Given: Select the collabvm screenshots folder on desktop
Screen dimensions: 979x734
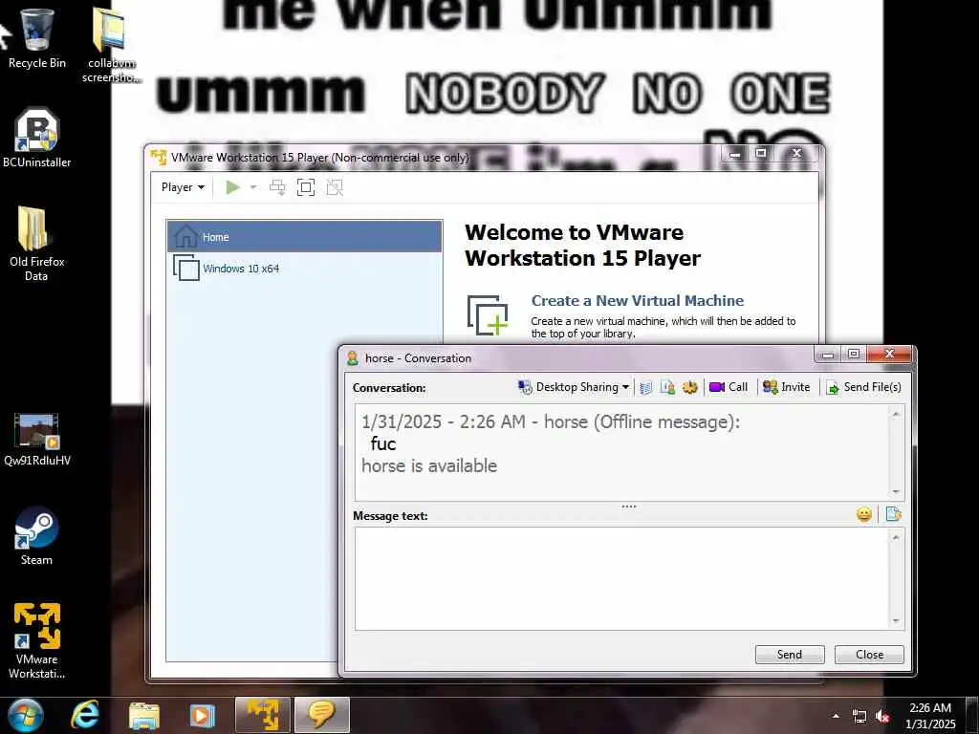Looking at the screenshot, I should (111, 45).
